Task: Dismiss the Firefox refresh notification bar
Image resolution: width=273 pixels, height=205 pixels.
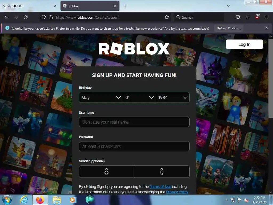Action: pyautogui.click(x=267, y=28)
